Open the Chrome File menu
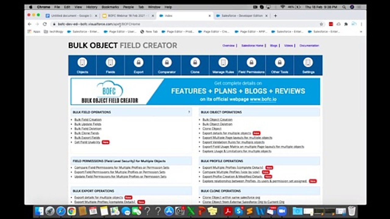390x219 pixels. (57, 7)
